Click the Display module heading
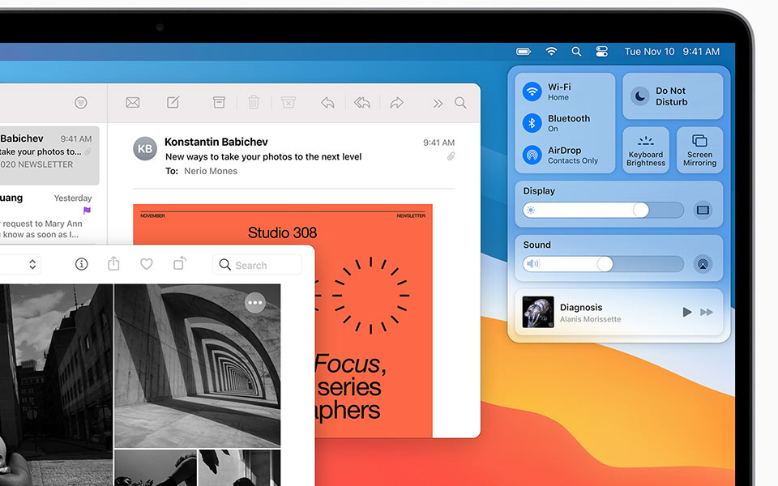This screenshot has width=778, height=486. click(x=539, y=191)
